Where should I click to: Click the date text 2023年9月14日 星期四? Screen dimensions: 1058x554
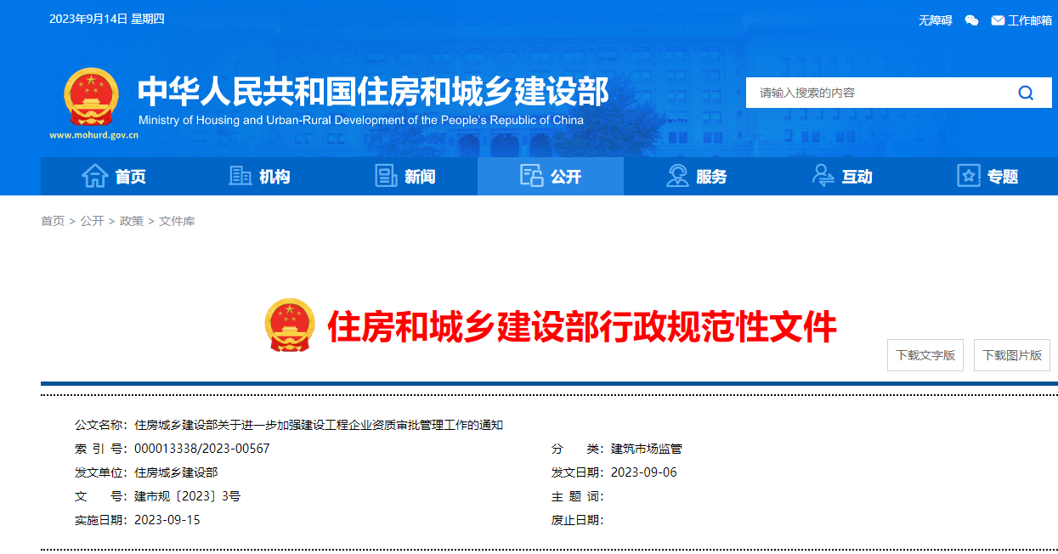click(x=107, y=19)
